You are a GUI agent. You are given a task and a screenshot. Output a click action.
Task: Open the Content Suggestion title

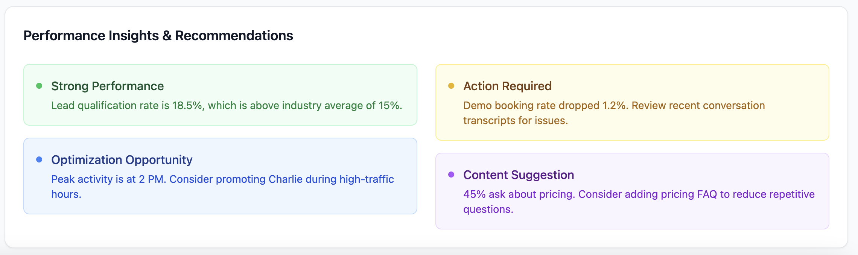[x=519, y=175]
